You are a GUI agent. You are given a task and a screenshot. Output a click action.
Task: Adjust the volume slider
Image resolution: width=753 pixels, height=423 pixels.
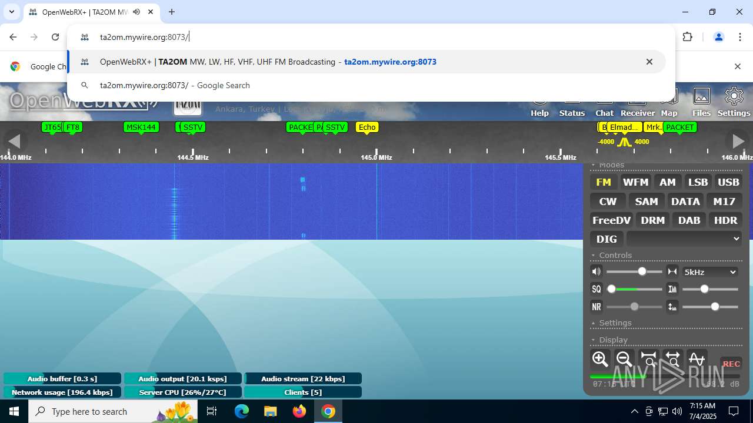pos(634,271)
